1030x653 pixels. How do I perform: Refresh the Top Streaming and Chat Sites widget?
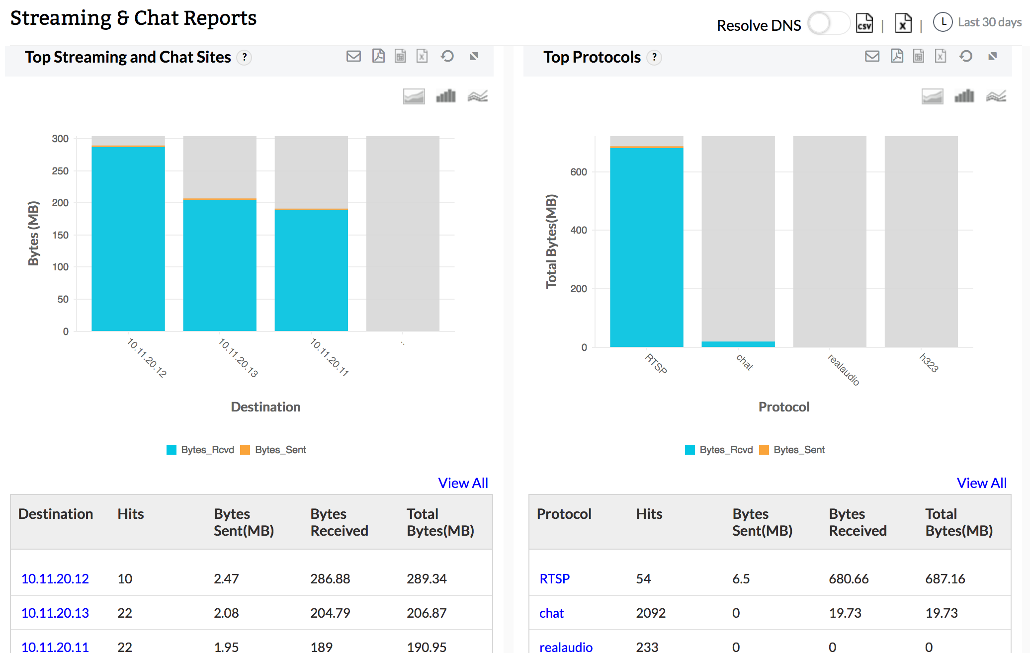[x=447, y=56]
